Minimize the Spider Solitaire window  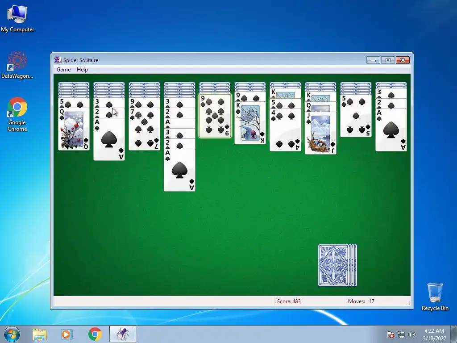tap(374, 60)
